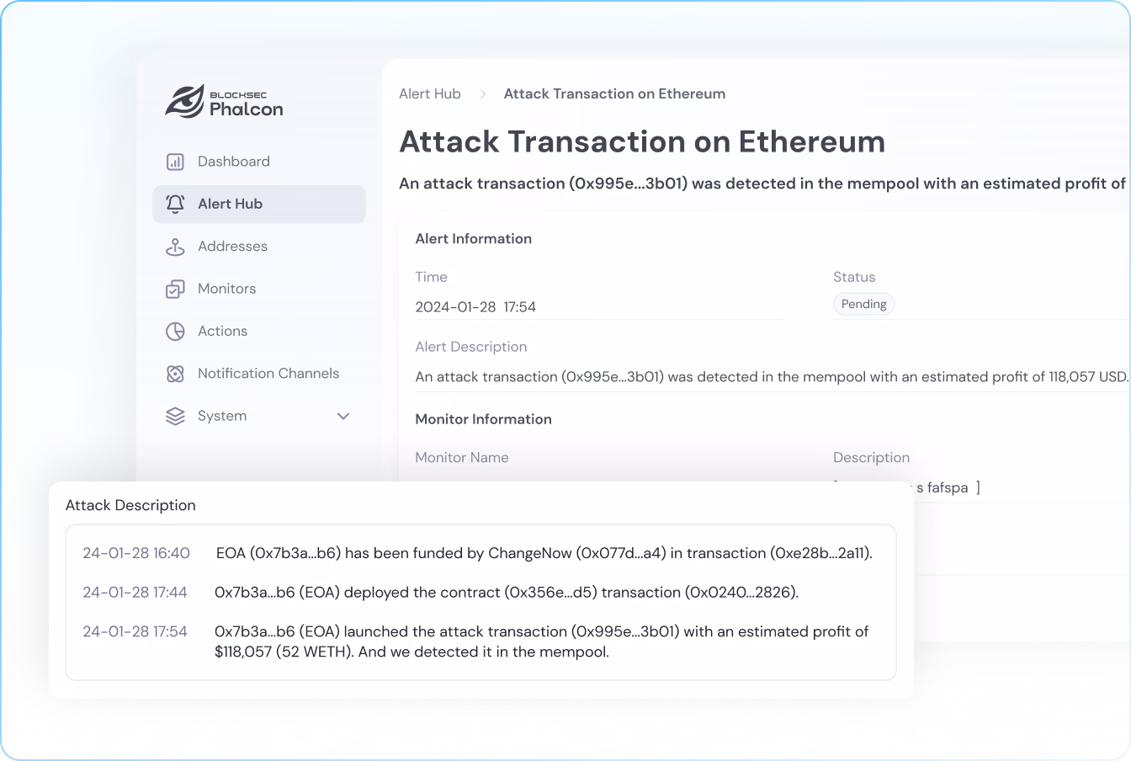Click the Dashboard chart icon

point(175,162)
